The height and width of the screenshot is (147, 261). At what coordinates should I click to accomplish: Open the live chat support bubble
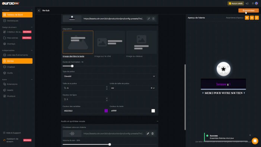coord(255,141)
